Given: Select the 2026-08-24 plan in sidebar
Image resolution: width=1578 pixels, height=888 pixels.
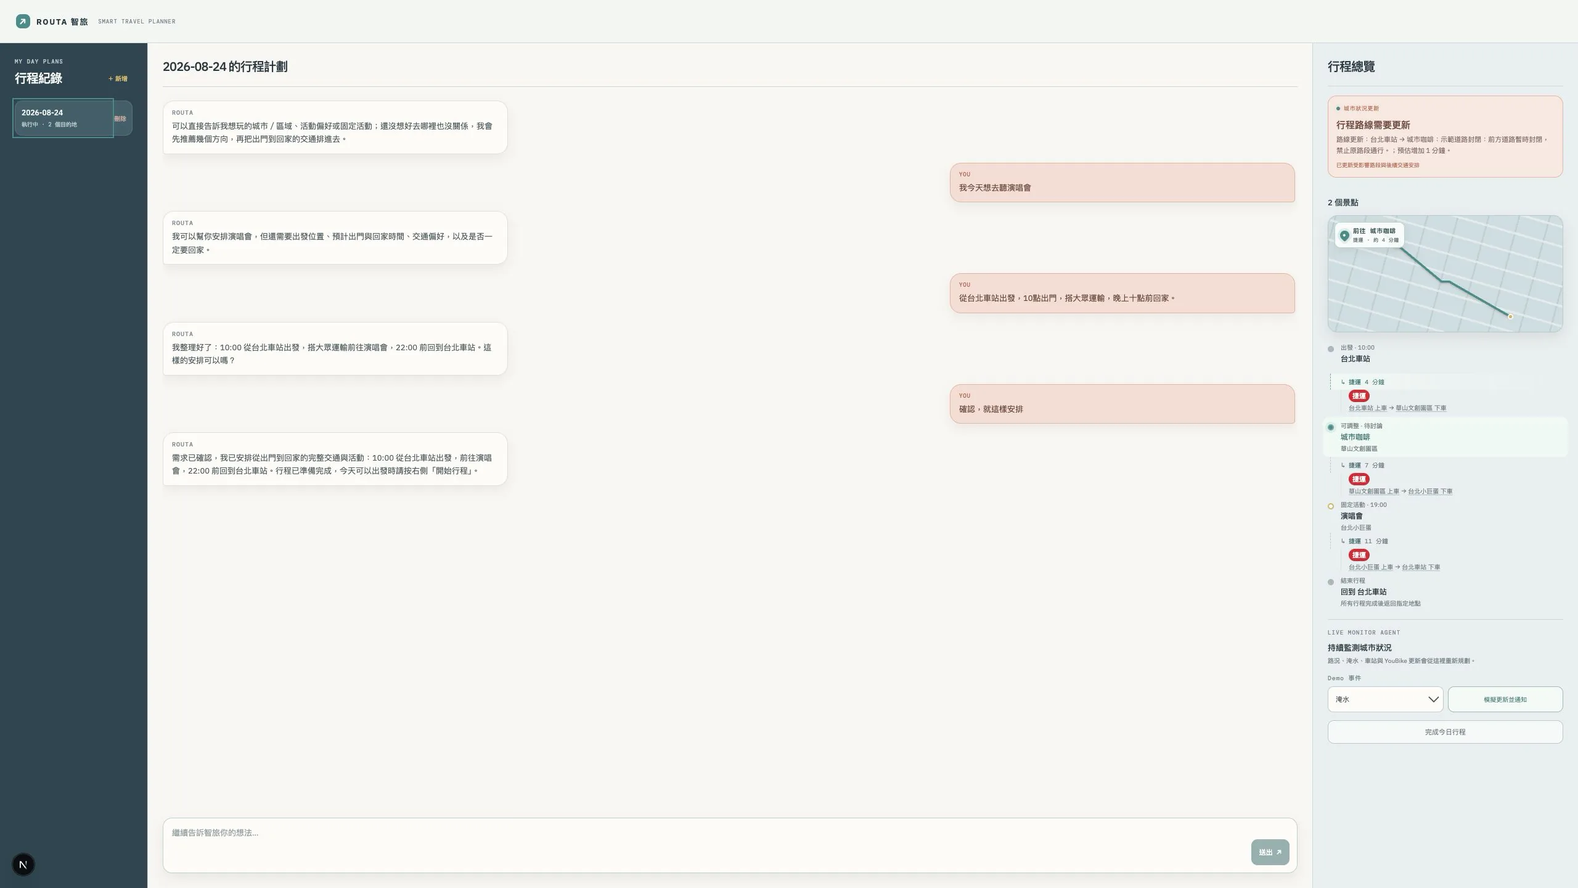Looking at the screenshot, I should (63, 118).
